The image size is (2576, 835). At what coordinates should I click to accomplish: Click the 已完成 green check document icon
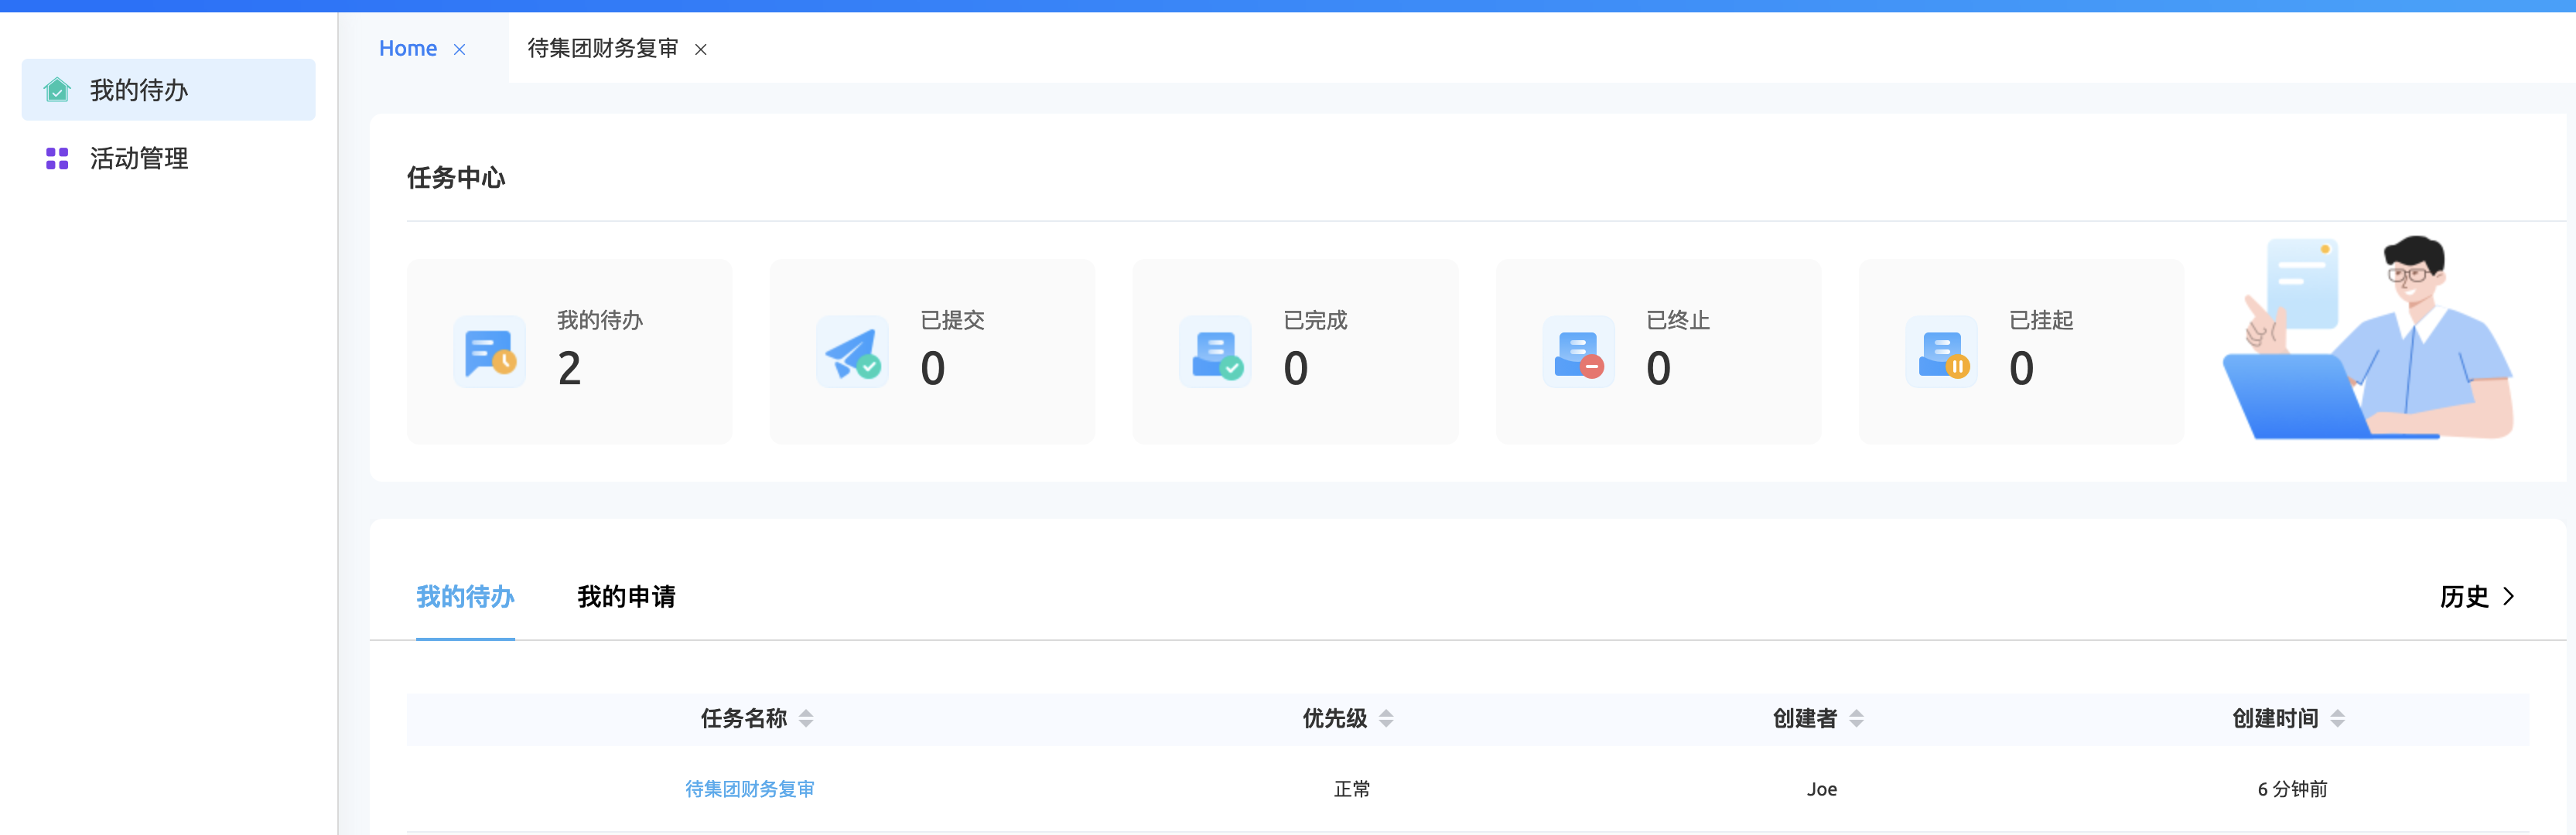[1215, 353]
